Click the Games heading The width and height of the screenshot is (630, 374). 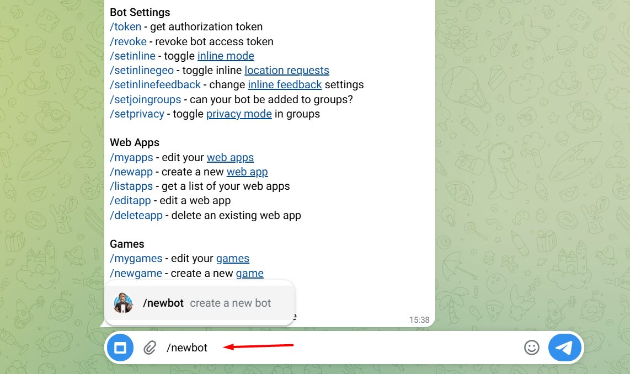(x=127, y=244)
